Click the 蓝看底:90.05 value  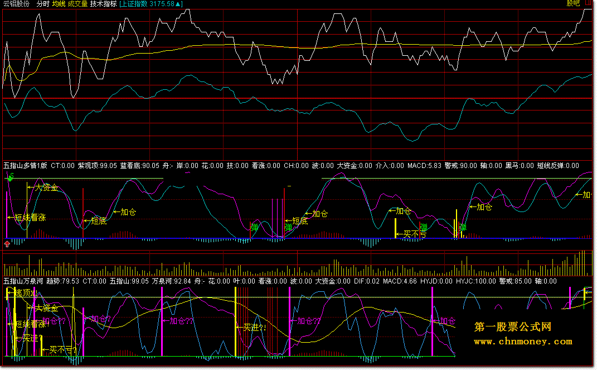140,166
